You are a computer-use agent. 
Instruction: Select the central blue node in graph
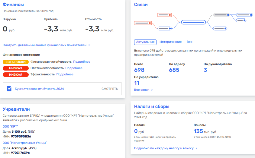click(x=193, y=22)
